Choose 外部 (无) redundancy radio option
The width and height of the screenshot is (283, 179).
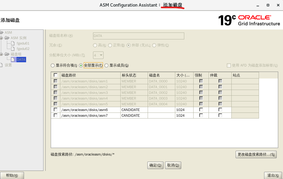128,45
